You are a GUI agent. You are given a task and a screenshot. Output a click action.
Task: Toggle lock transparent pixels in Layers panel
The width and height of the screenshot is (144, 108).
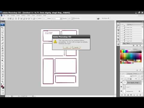(x=125, y=79)
